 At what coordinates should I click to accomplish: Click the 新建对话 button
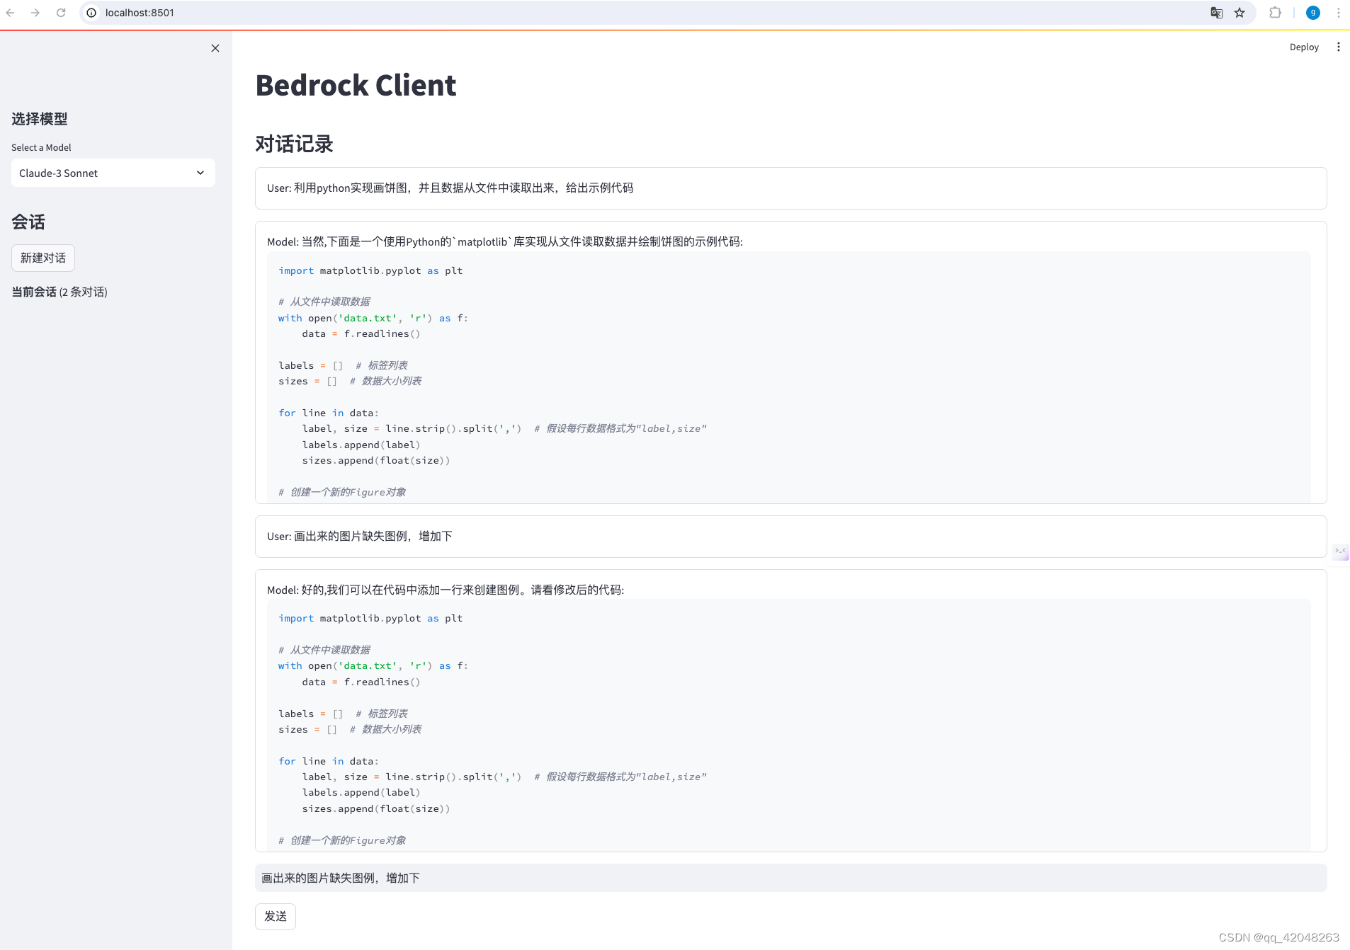pos(43,258)
